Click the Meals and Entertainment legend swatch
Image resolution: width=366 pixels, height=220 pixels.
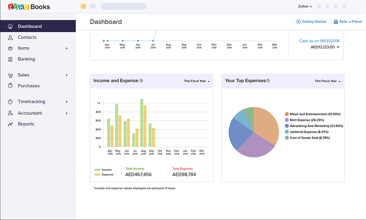coord(287,114)
